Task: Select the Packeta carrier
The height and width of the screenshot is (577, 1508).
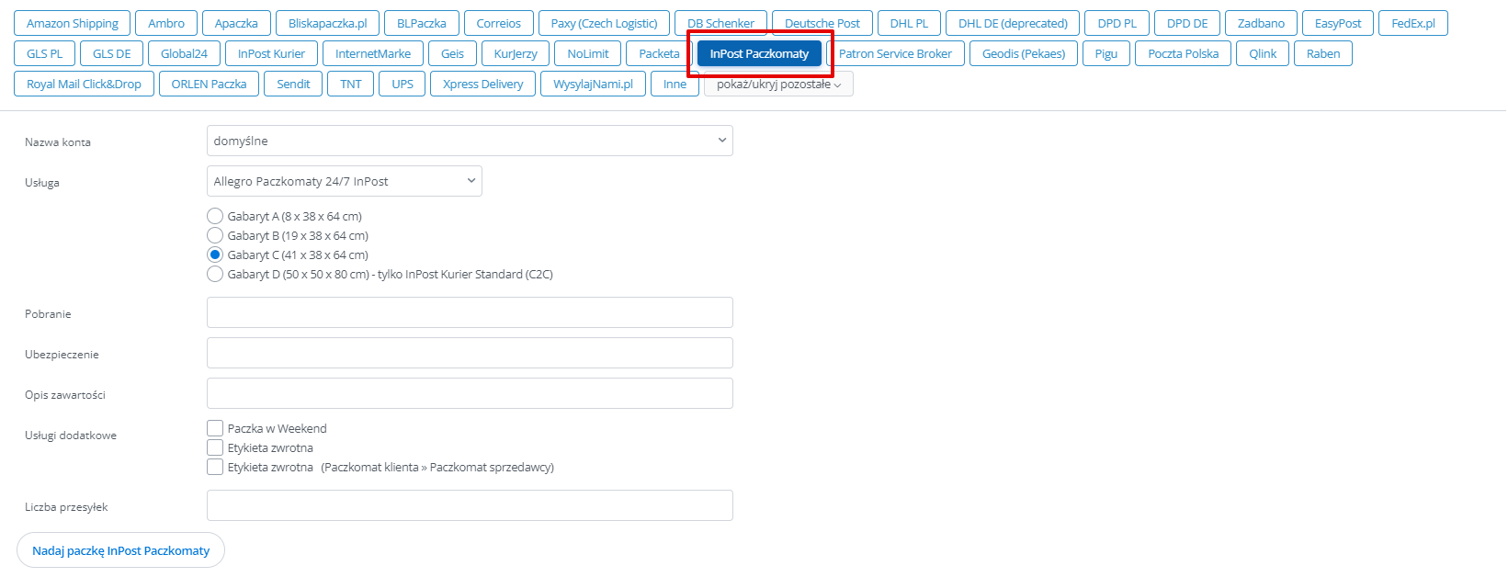Action: point(659,53)
